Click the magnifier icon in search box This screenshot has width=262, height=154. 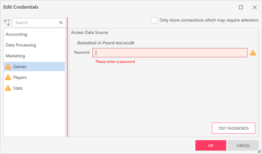tap(61, 22)
